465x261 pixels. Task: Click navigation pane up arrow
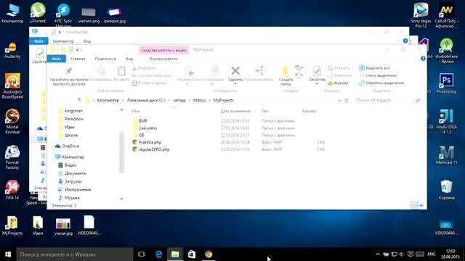(121, 110)
